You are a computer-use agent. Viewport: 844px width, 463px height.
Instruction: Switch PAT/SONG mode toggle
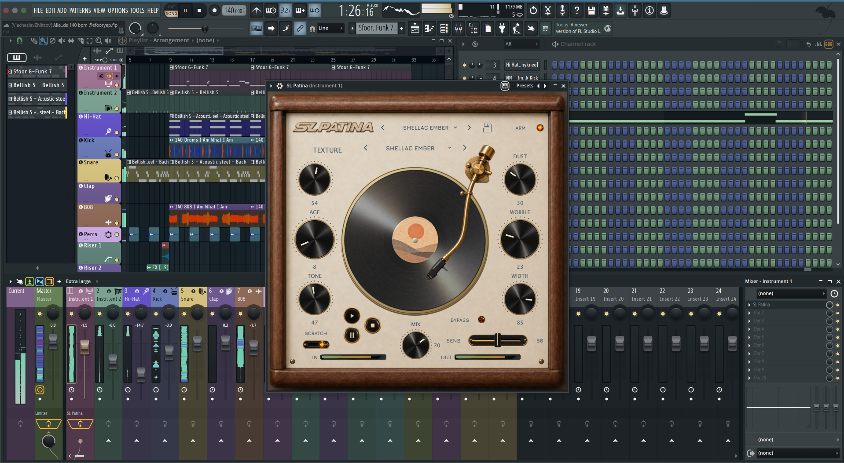172,10
